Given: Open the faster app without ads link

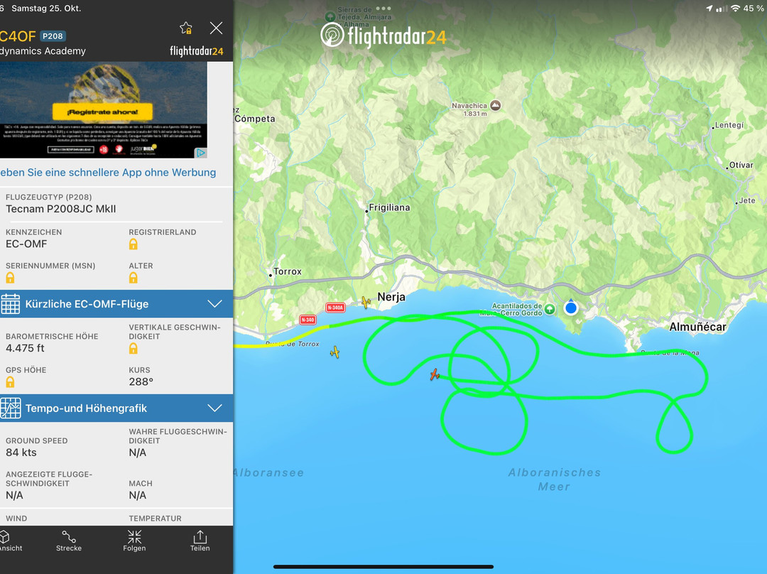Looking at the screenshot, I should point(108,172).
